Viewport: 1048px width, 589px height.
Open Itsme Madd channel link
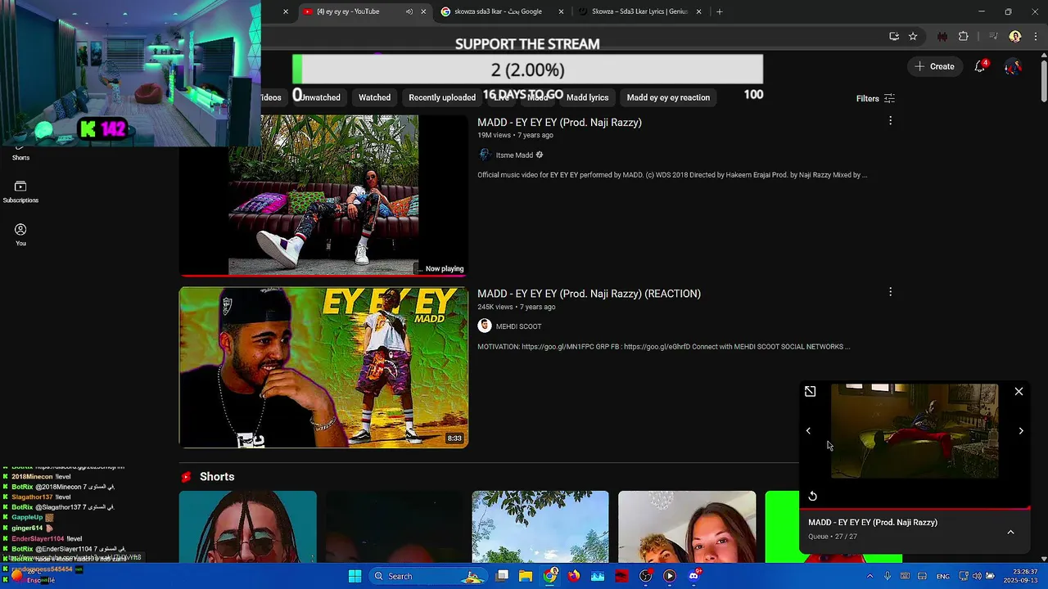point(514,155)
